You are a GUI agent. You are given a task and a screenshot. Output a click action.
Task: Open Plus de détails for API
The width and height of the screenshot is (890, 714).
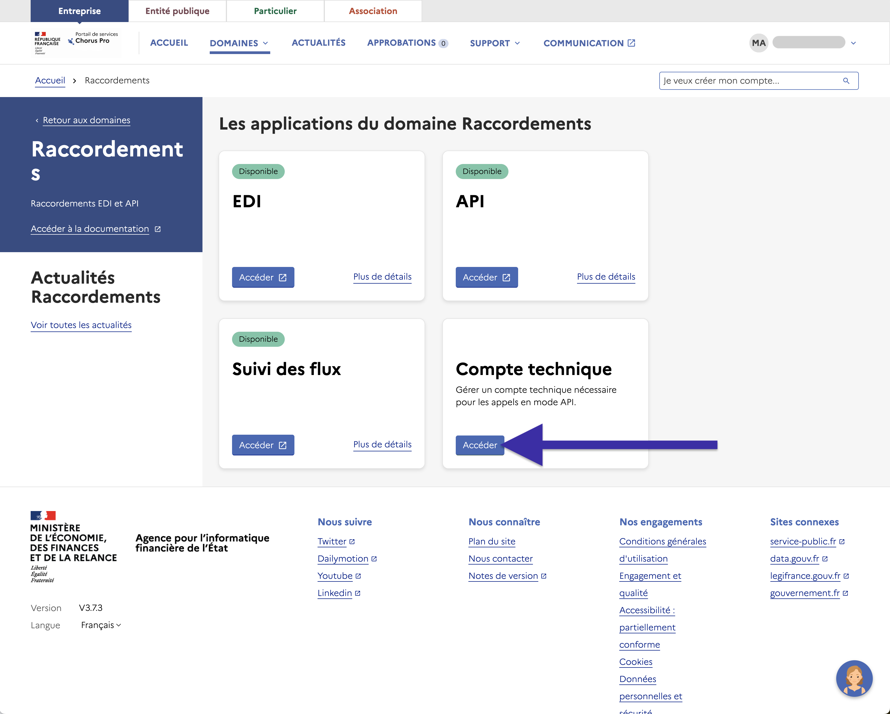tap(606, 277)
